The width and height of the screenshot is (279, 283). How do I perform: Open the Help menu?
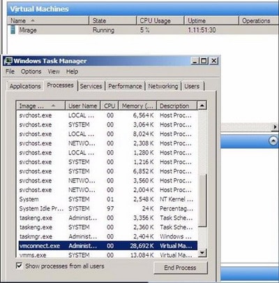72,71
